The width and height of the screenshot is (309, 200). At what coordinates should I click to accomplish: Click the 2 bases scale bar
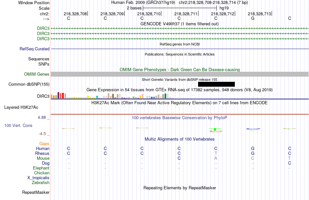click(x=180, y=8)
